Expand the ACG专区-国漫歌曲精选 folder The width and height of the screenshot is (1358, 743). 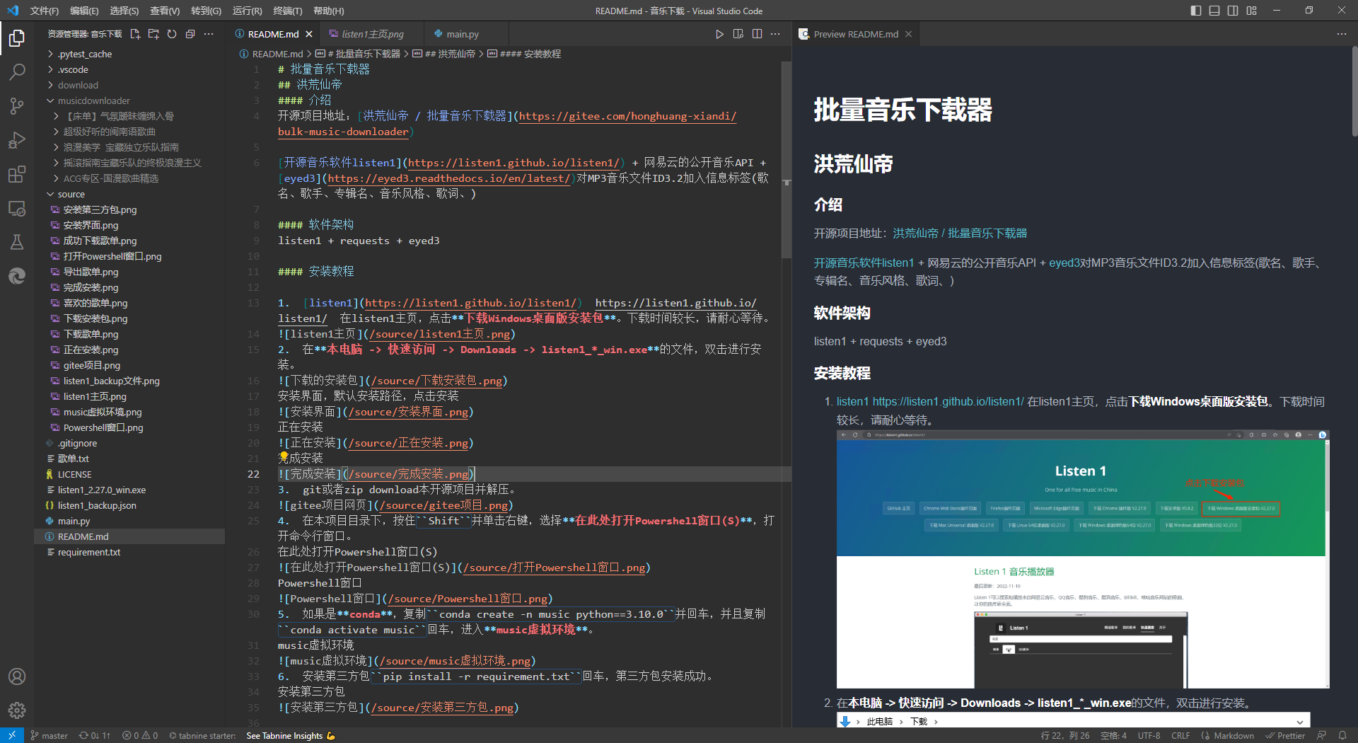pos(129,178)
